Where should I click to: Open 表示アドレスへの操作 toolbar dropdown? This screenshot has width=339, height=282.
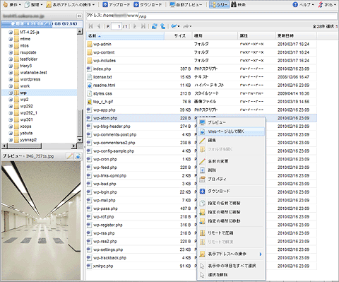tap(71, 4)
